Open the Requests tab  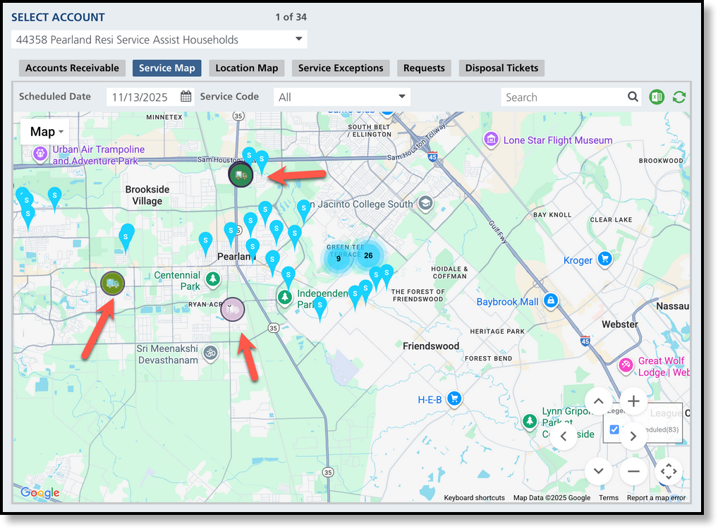424,68
